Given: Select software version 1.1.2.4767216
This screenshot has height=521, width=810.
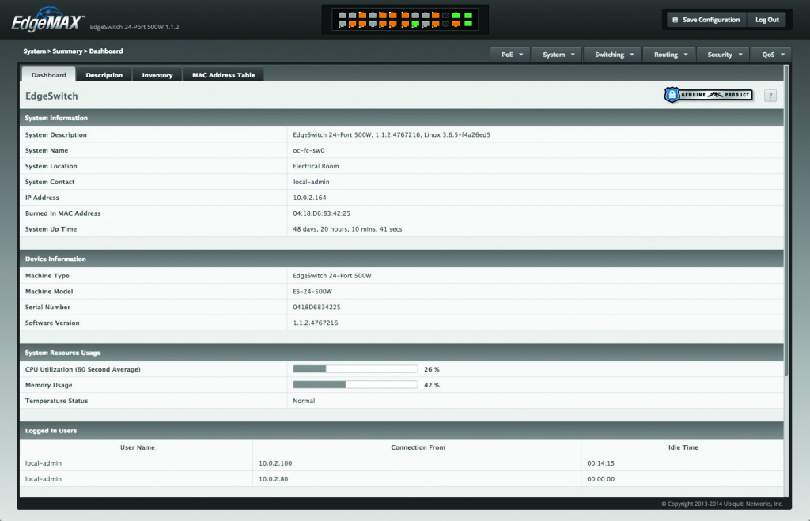Looking at the screenshot, I should click(315, 323).
